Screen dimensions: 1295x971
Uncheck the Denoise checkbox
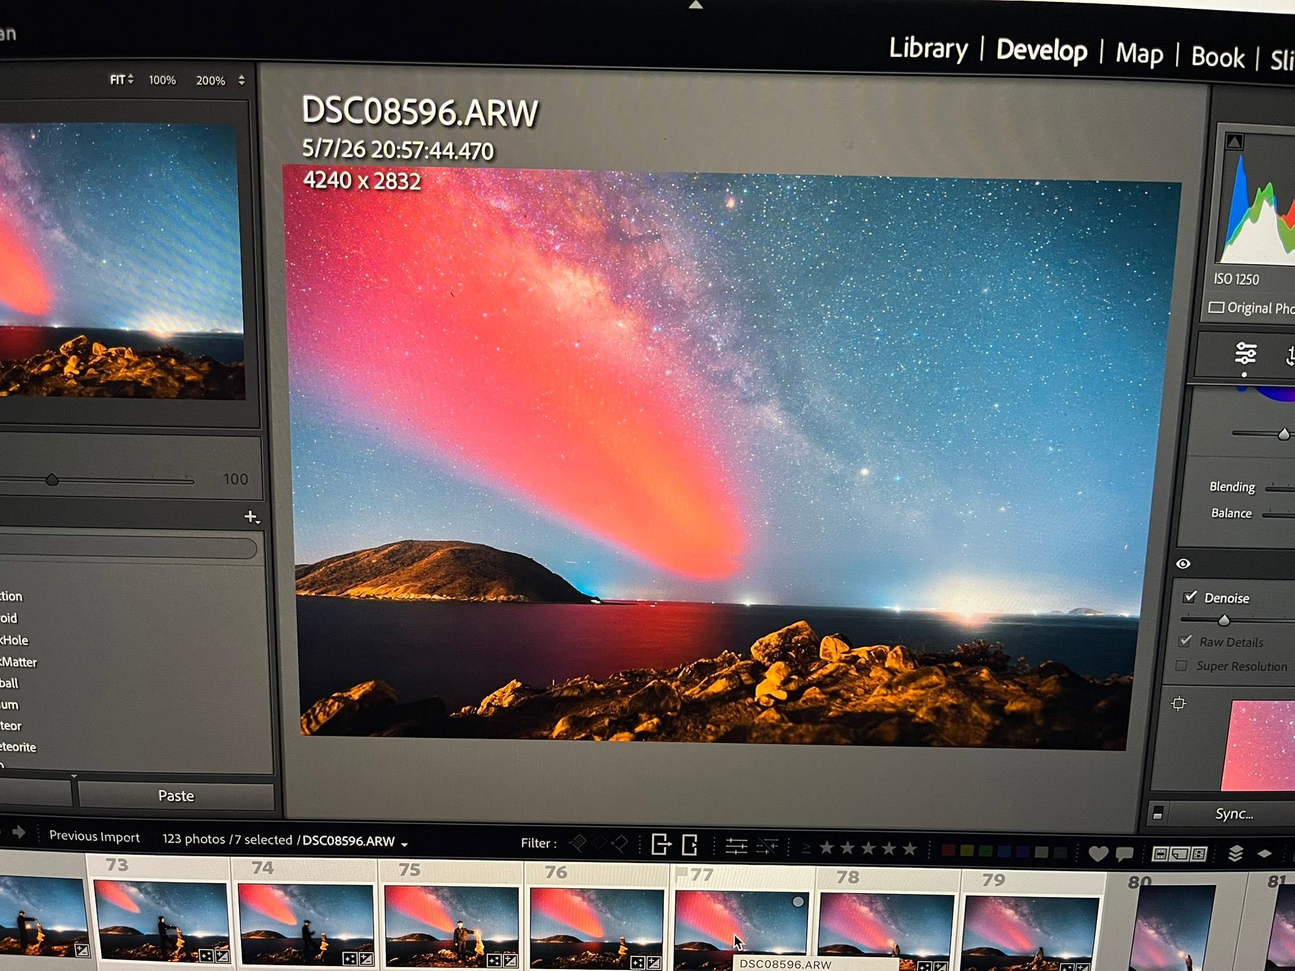coord(1190,597)
